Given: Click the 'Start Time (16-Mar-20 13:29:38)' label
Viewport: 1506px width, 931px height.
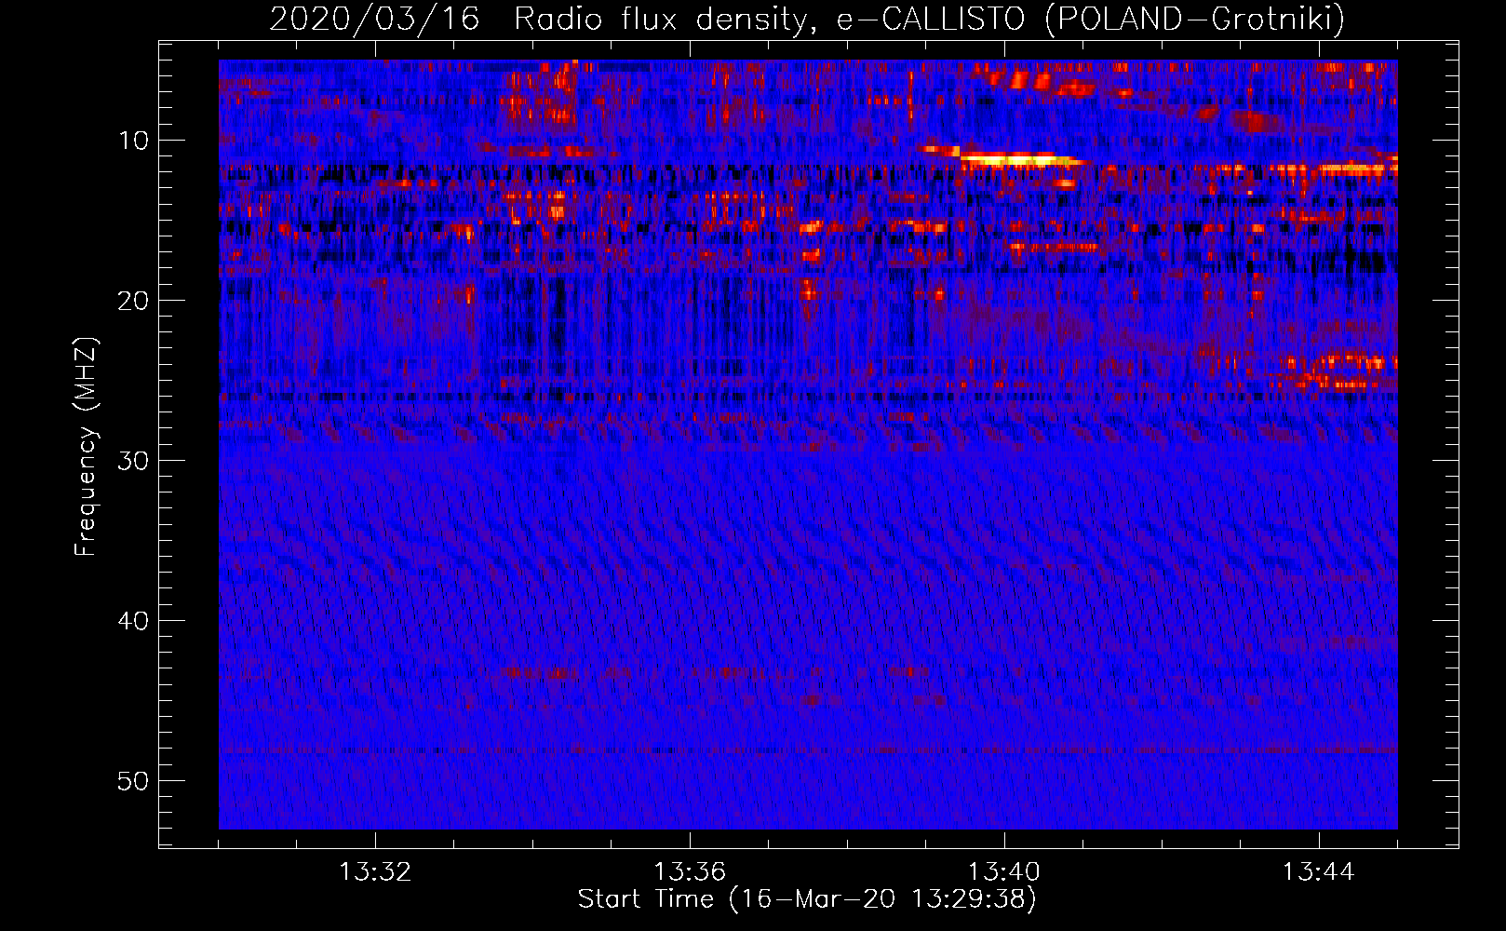Looking at the screenshot, I should tap(807, 899).
